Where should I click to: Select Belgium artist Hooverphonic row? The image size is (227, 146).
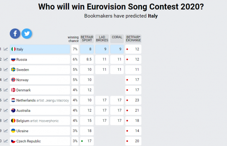[40, 120]
